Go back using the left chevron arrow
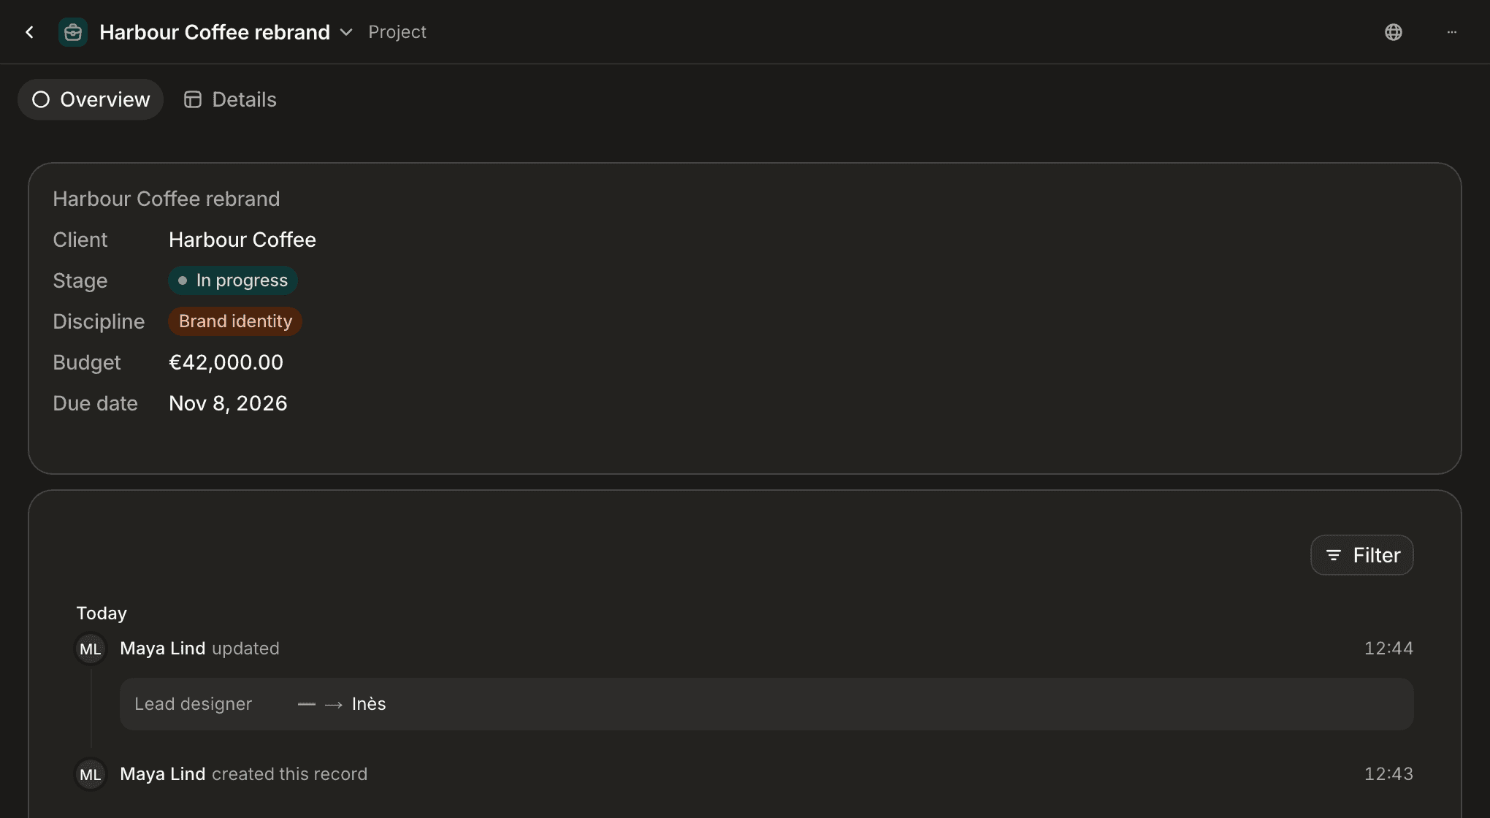1490x818 pixels. click(x=29, y=32)
